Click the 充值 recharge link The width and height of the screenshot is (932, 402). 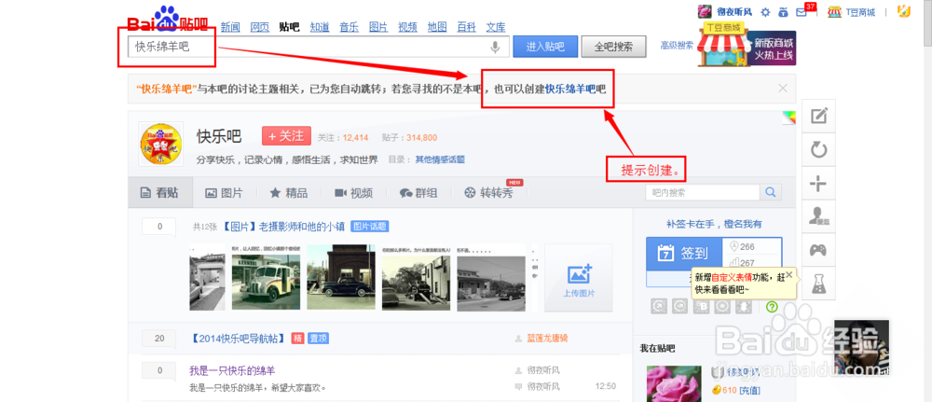747,390
